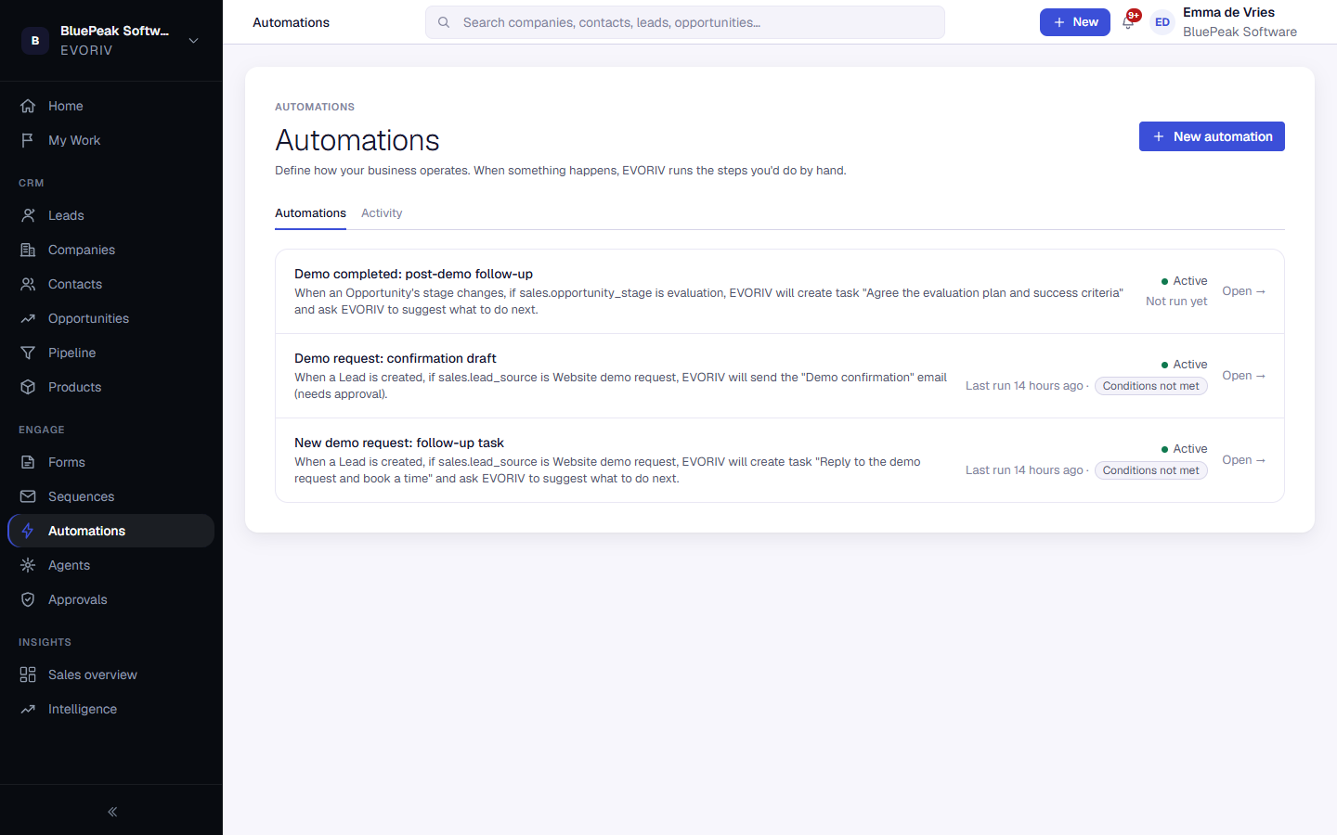This screenshot has height=835, width=1337.
Task: Collapse the sidebar with double chevron
Action: tap(112, 812)
